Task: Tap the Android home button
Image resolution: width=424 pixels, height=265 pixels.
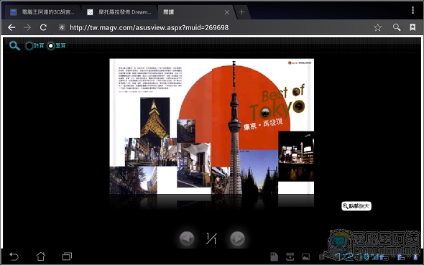Action: (41, 256)
